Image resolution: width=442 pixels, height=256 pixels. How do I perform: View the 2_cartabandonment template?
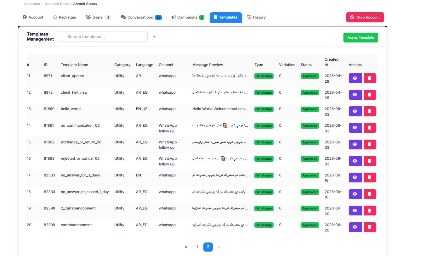pos(355,210)
